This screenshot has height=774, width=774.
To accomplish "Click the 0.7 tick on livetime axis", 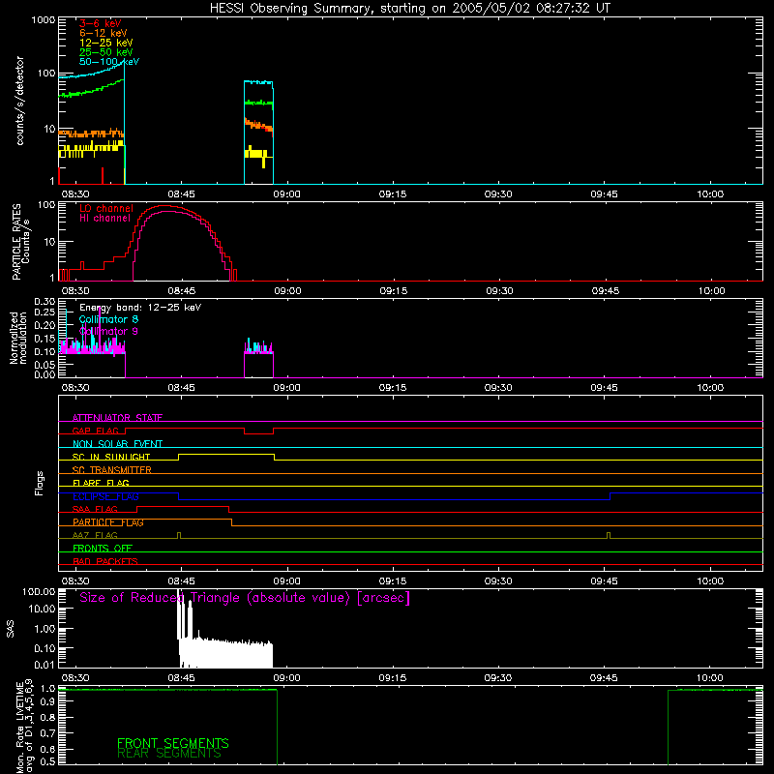I will pyautogui.click(x=48, y=732).
